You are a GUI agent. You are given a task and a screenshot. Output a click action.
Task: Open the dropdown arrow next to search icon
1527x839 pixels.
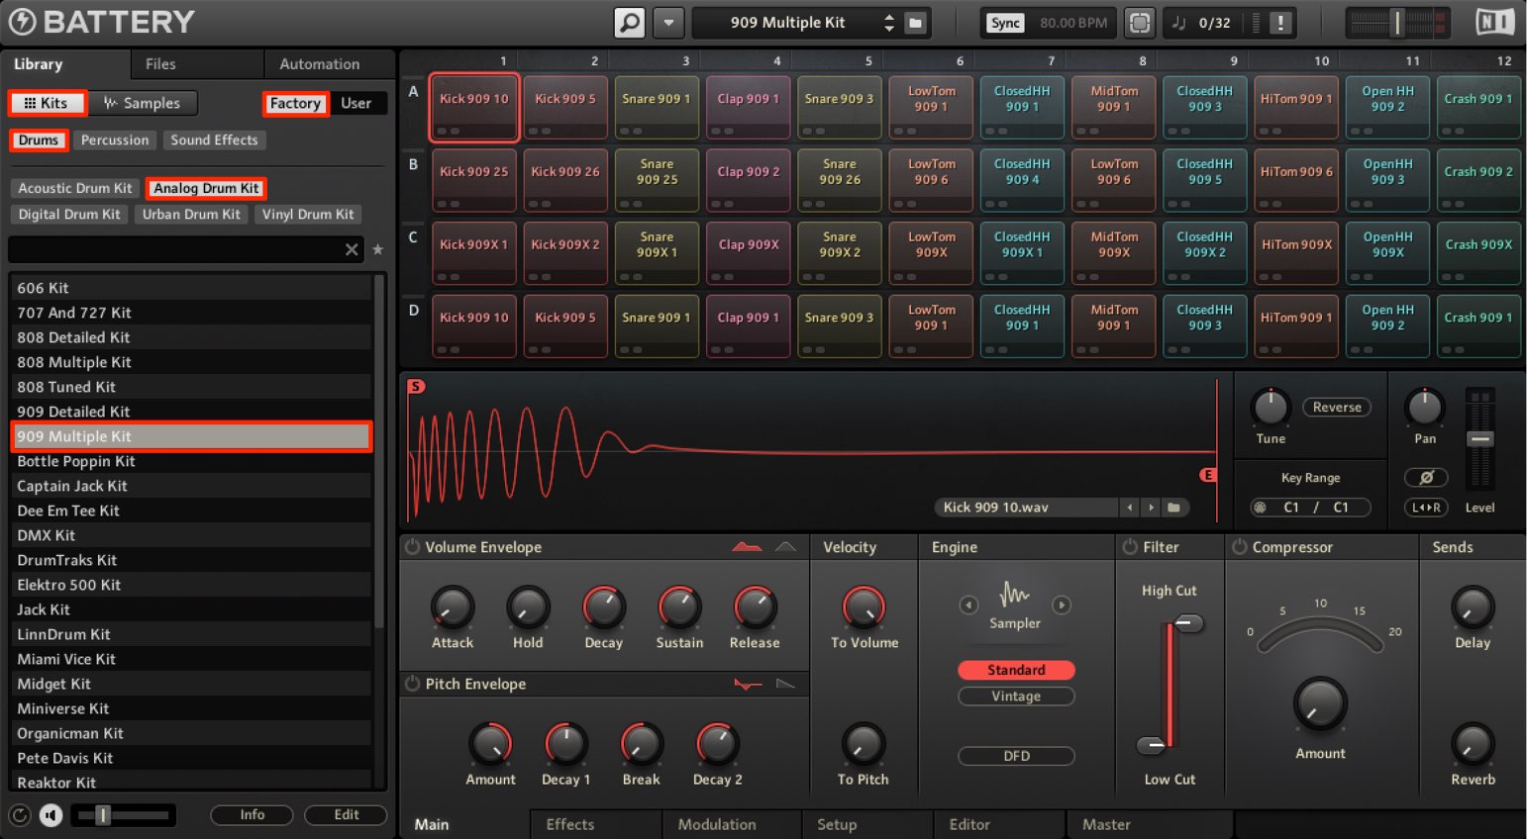tap(668, 22)
